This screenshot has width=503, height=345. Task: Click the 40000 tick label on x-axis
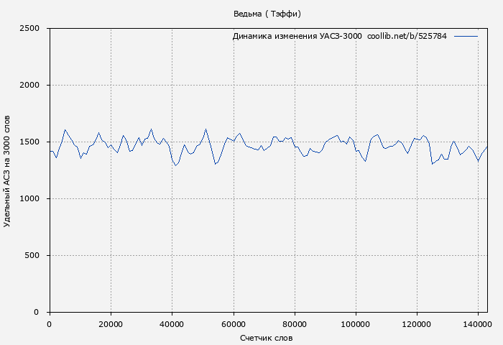tap(172, 325)
